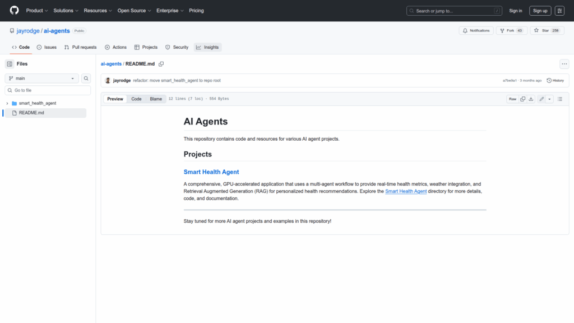
Task: Focus the Go to file field
Action: 48,90
